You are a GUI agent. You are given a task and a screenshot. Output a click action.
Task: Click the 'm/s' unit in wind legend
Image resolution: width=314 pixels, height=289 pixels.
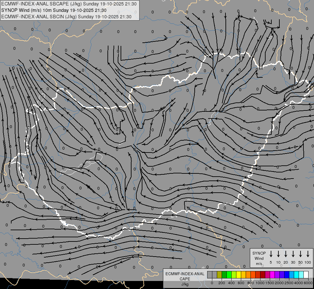click(x=259, y=264)
